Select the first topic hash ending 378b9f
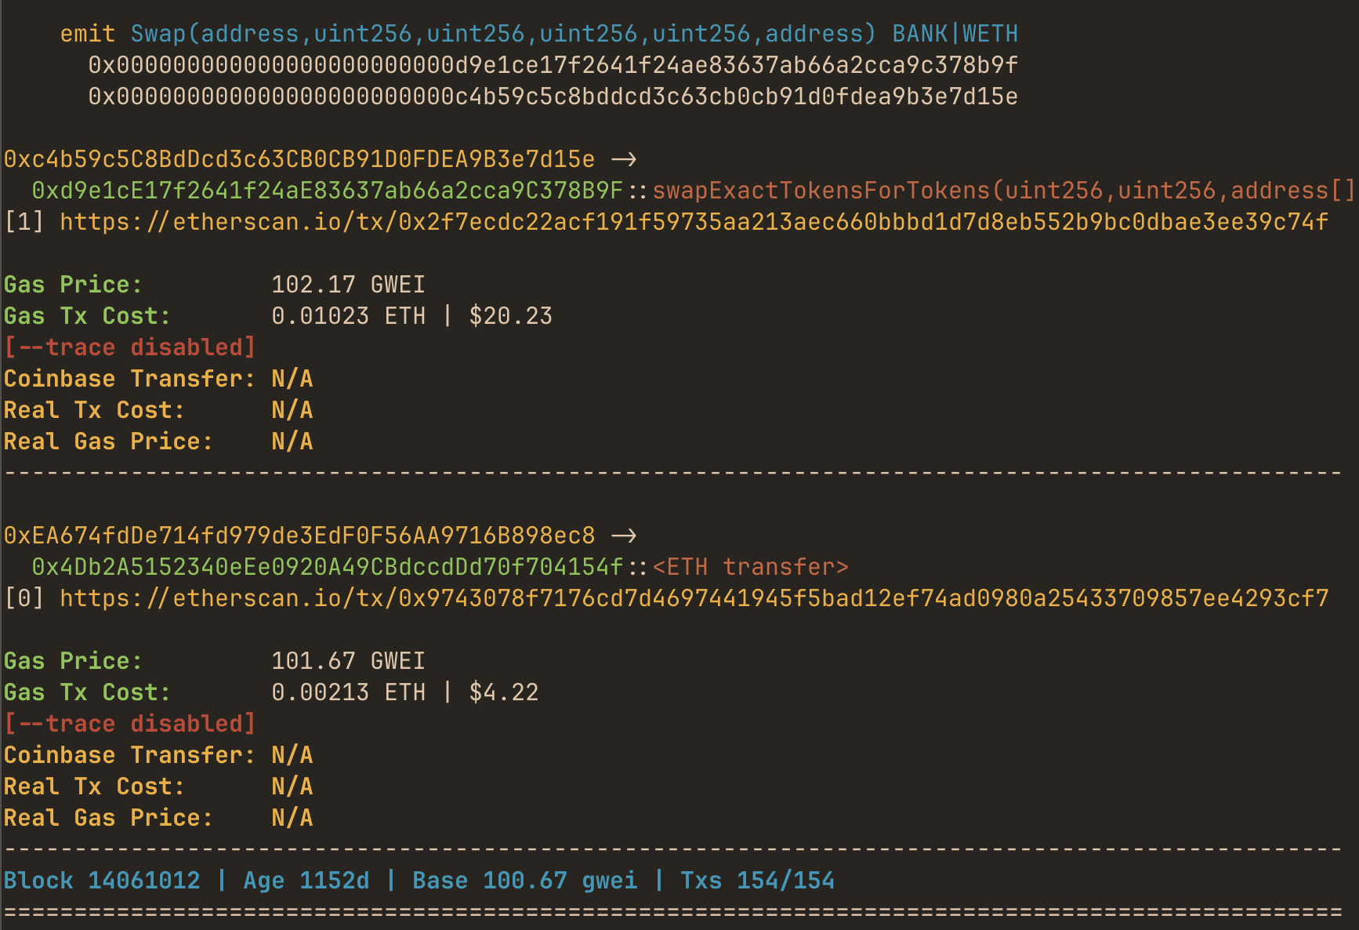 coord(553,65)
